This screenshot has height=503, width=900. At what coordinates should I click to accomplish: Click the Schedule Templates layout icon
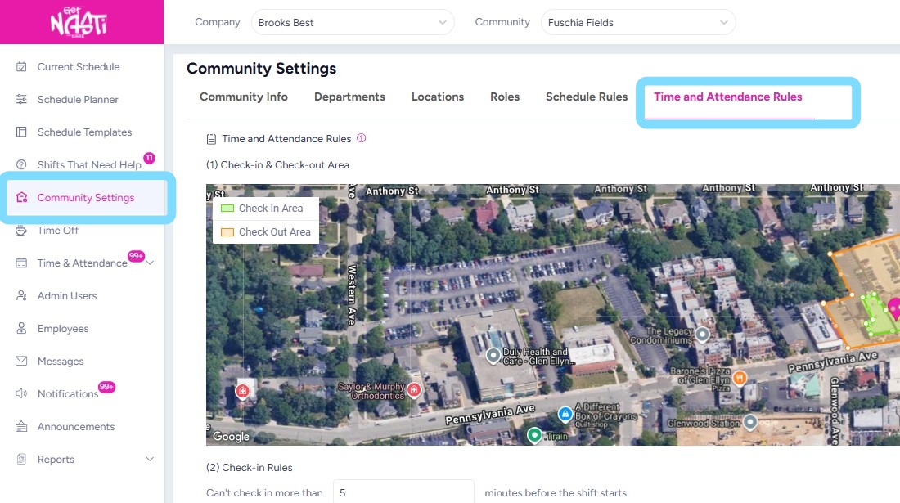(x=21, y=132)
